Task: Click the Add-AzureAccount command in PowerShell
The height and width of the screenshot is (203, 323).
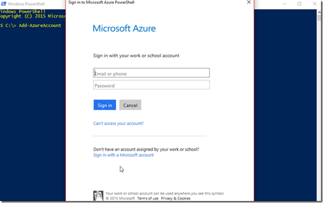Action: point(40,26)
